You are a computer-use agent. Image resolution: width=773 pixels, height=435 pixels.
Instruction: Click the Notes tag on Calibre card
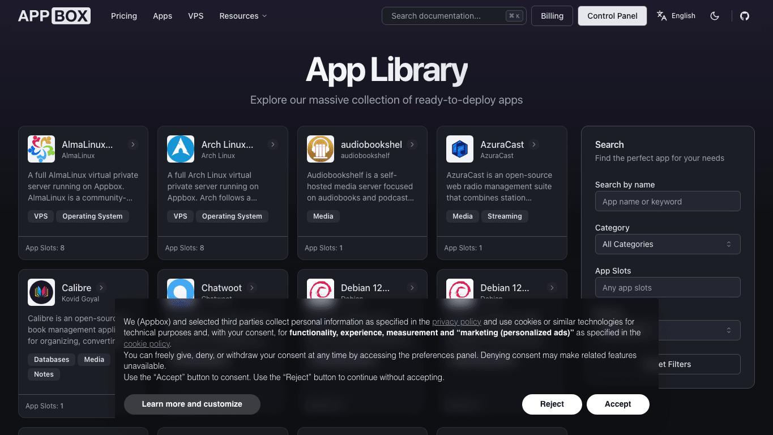(x=44, y=374)
